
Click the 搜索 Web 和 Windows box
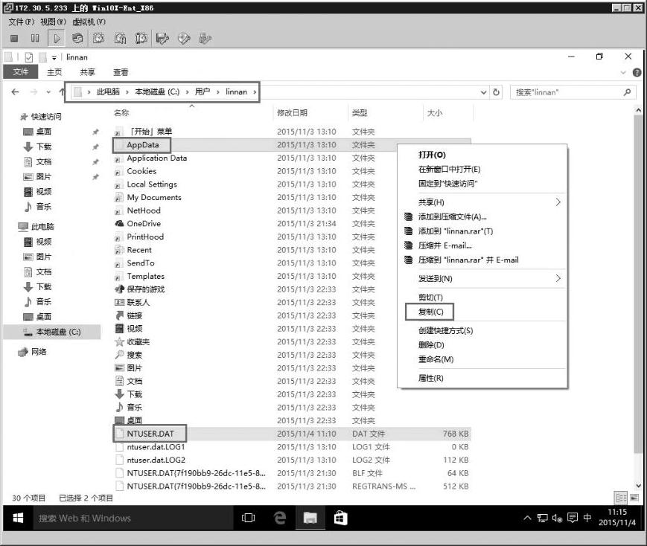133,518
